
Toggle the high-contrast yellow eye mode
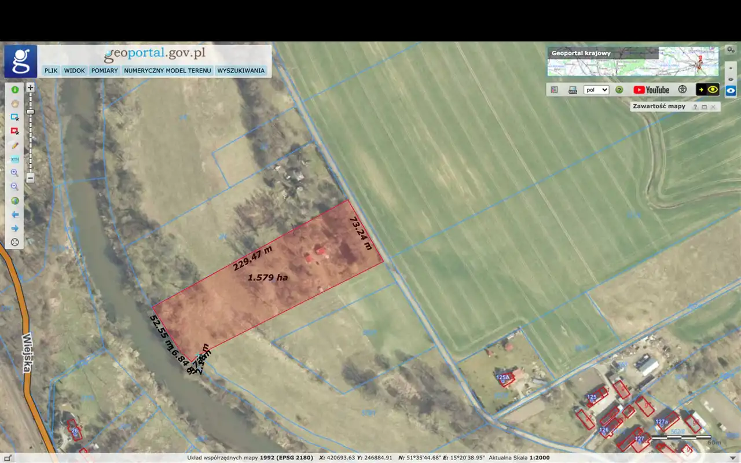pos(707,90)
